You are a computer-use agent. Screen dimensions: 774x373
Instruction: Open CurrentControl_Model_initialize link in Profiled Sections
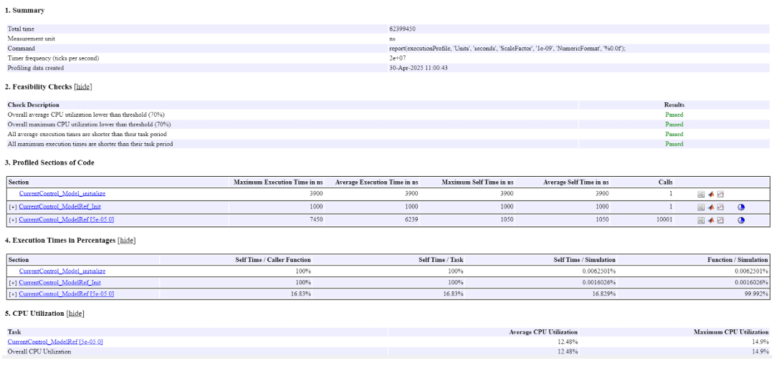62,194
